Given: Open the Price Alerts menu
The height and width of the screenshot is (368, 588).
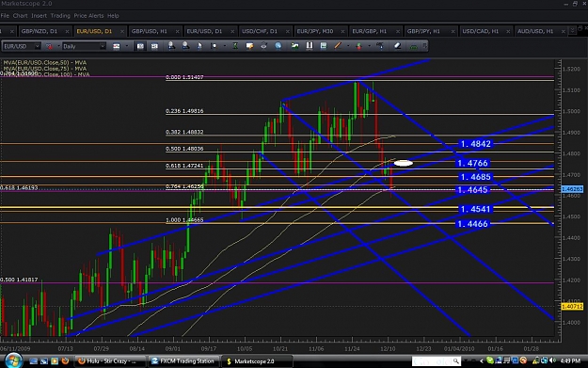Looking at the screenshot, I should click(88, 16).
